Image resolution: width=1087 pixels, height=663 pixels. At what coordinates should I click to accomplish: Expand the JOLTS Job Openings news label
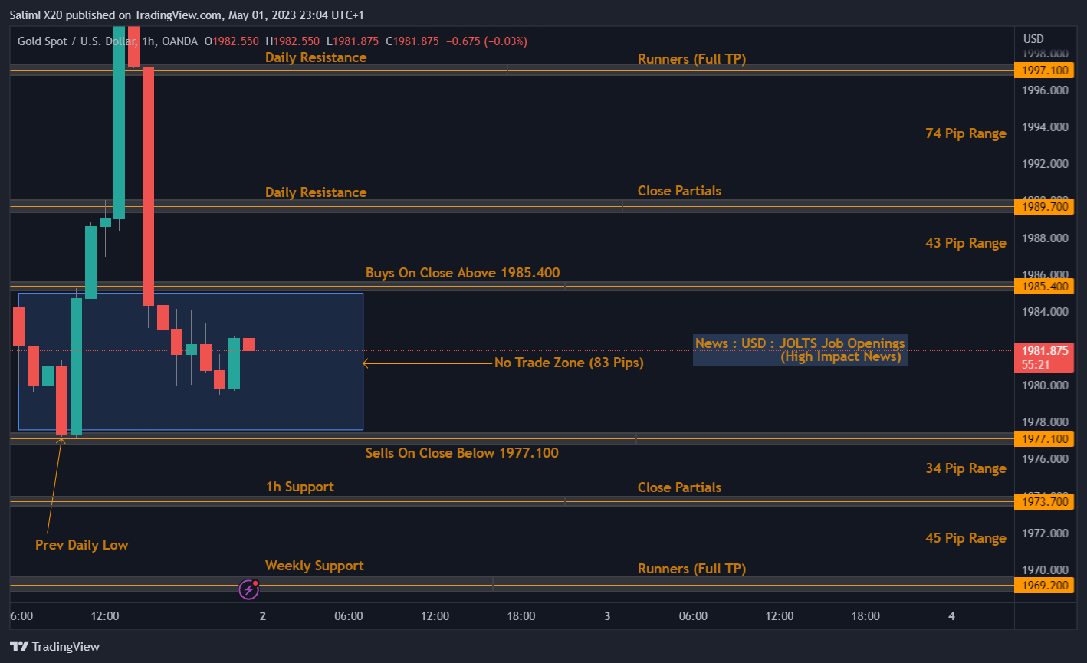click(800, 350)
